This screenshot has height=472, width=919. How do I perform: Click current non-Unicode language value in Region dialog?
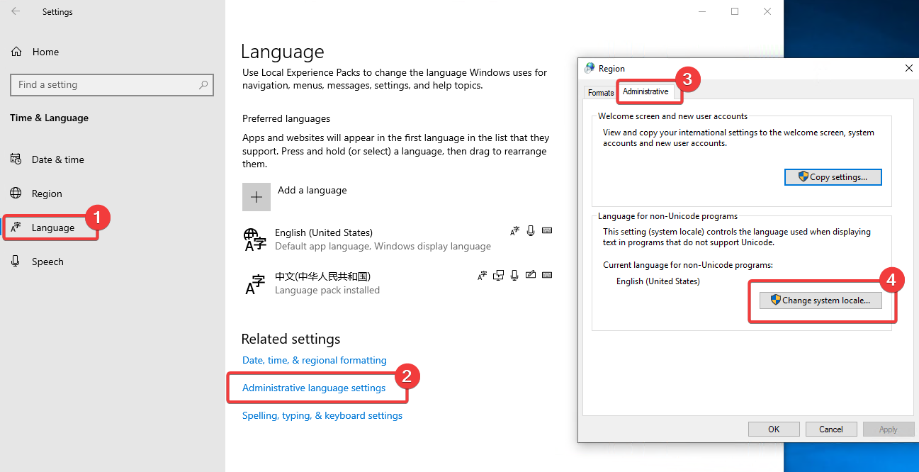658,281
